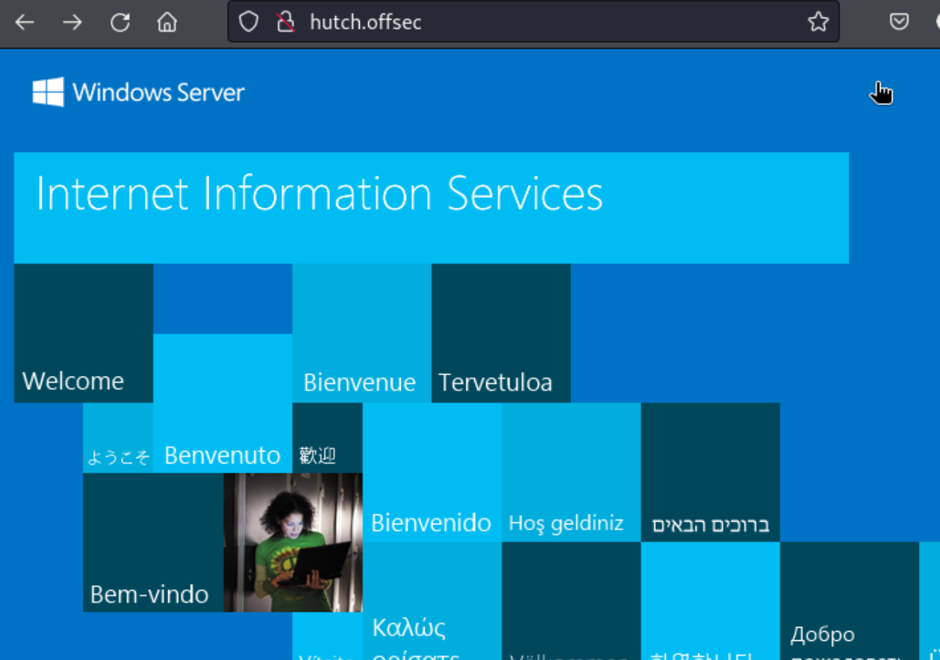The image size is (940, 660).
Task: Click the Windows logo icon
Action: pos(48,92)
